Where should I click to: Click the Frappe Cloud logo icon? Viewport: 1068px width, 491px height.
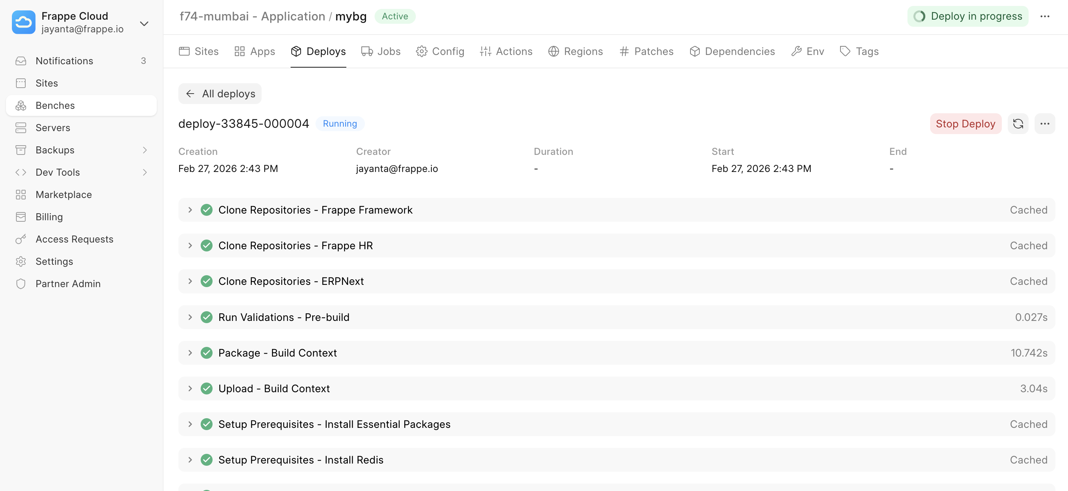pos(24,22)
